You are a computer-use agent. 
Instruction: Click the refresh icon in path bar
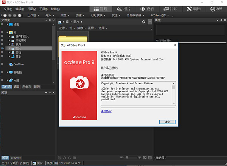coord(143,22)
